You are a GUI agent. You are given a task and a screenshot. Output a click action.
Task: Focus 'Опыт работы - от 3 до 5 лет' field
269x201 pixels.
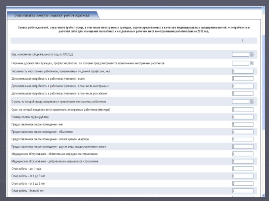243,183
